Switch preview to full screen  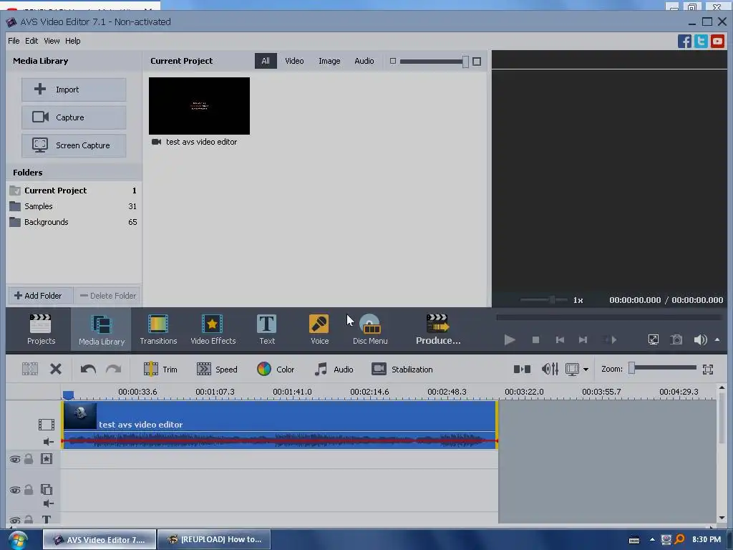[653, 339]
